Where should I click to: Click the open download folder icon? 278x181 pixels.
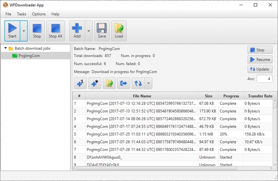109,83
